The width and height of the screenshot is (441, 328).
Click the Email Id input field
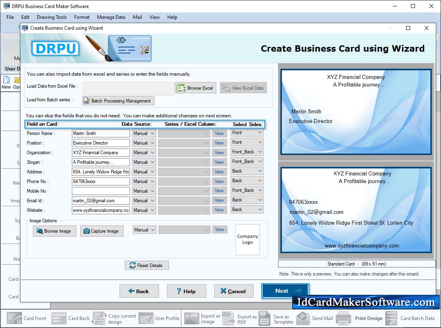[x=101, y=200]
